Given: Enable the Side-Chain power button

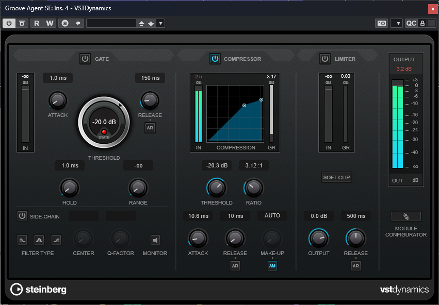Looking at the screenshot, I should (x=22, y=216).
